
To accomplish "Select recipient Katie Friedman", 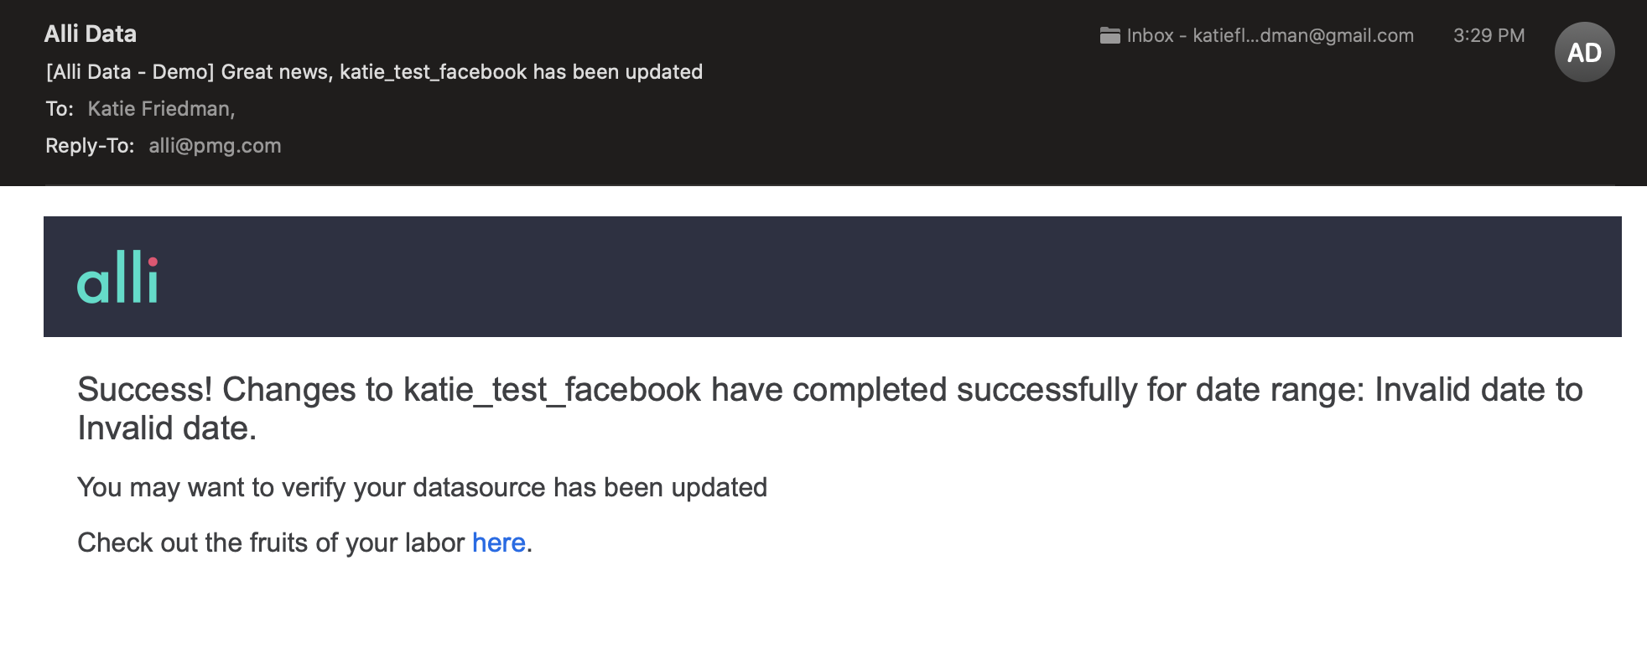I will pyautogui.click(x=160, y=109).
